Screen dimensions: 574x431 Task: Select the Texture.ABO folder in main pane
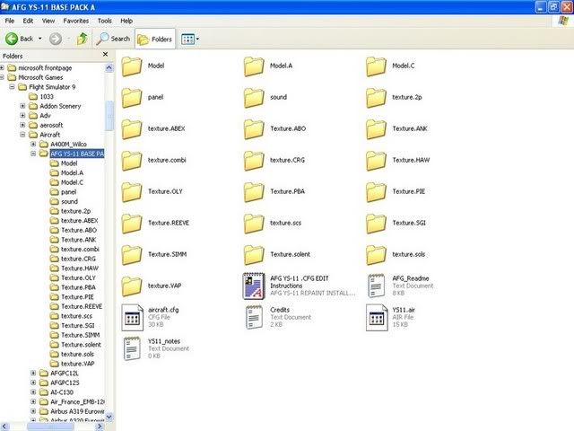(x=274, y=129)
